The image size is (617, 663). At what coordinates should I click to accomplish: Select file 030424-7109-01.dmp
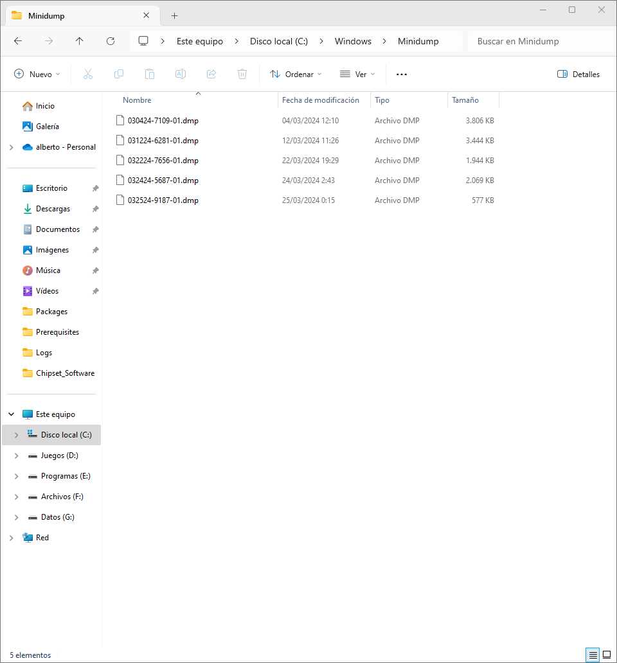[163, 121]
